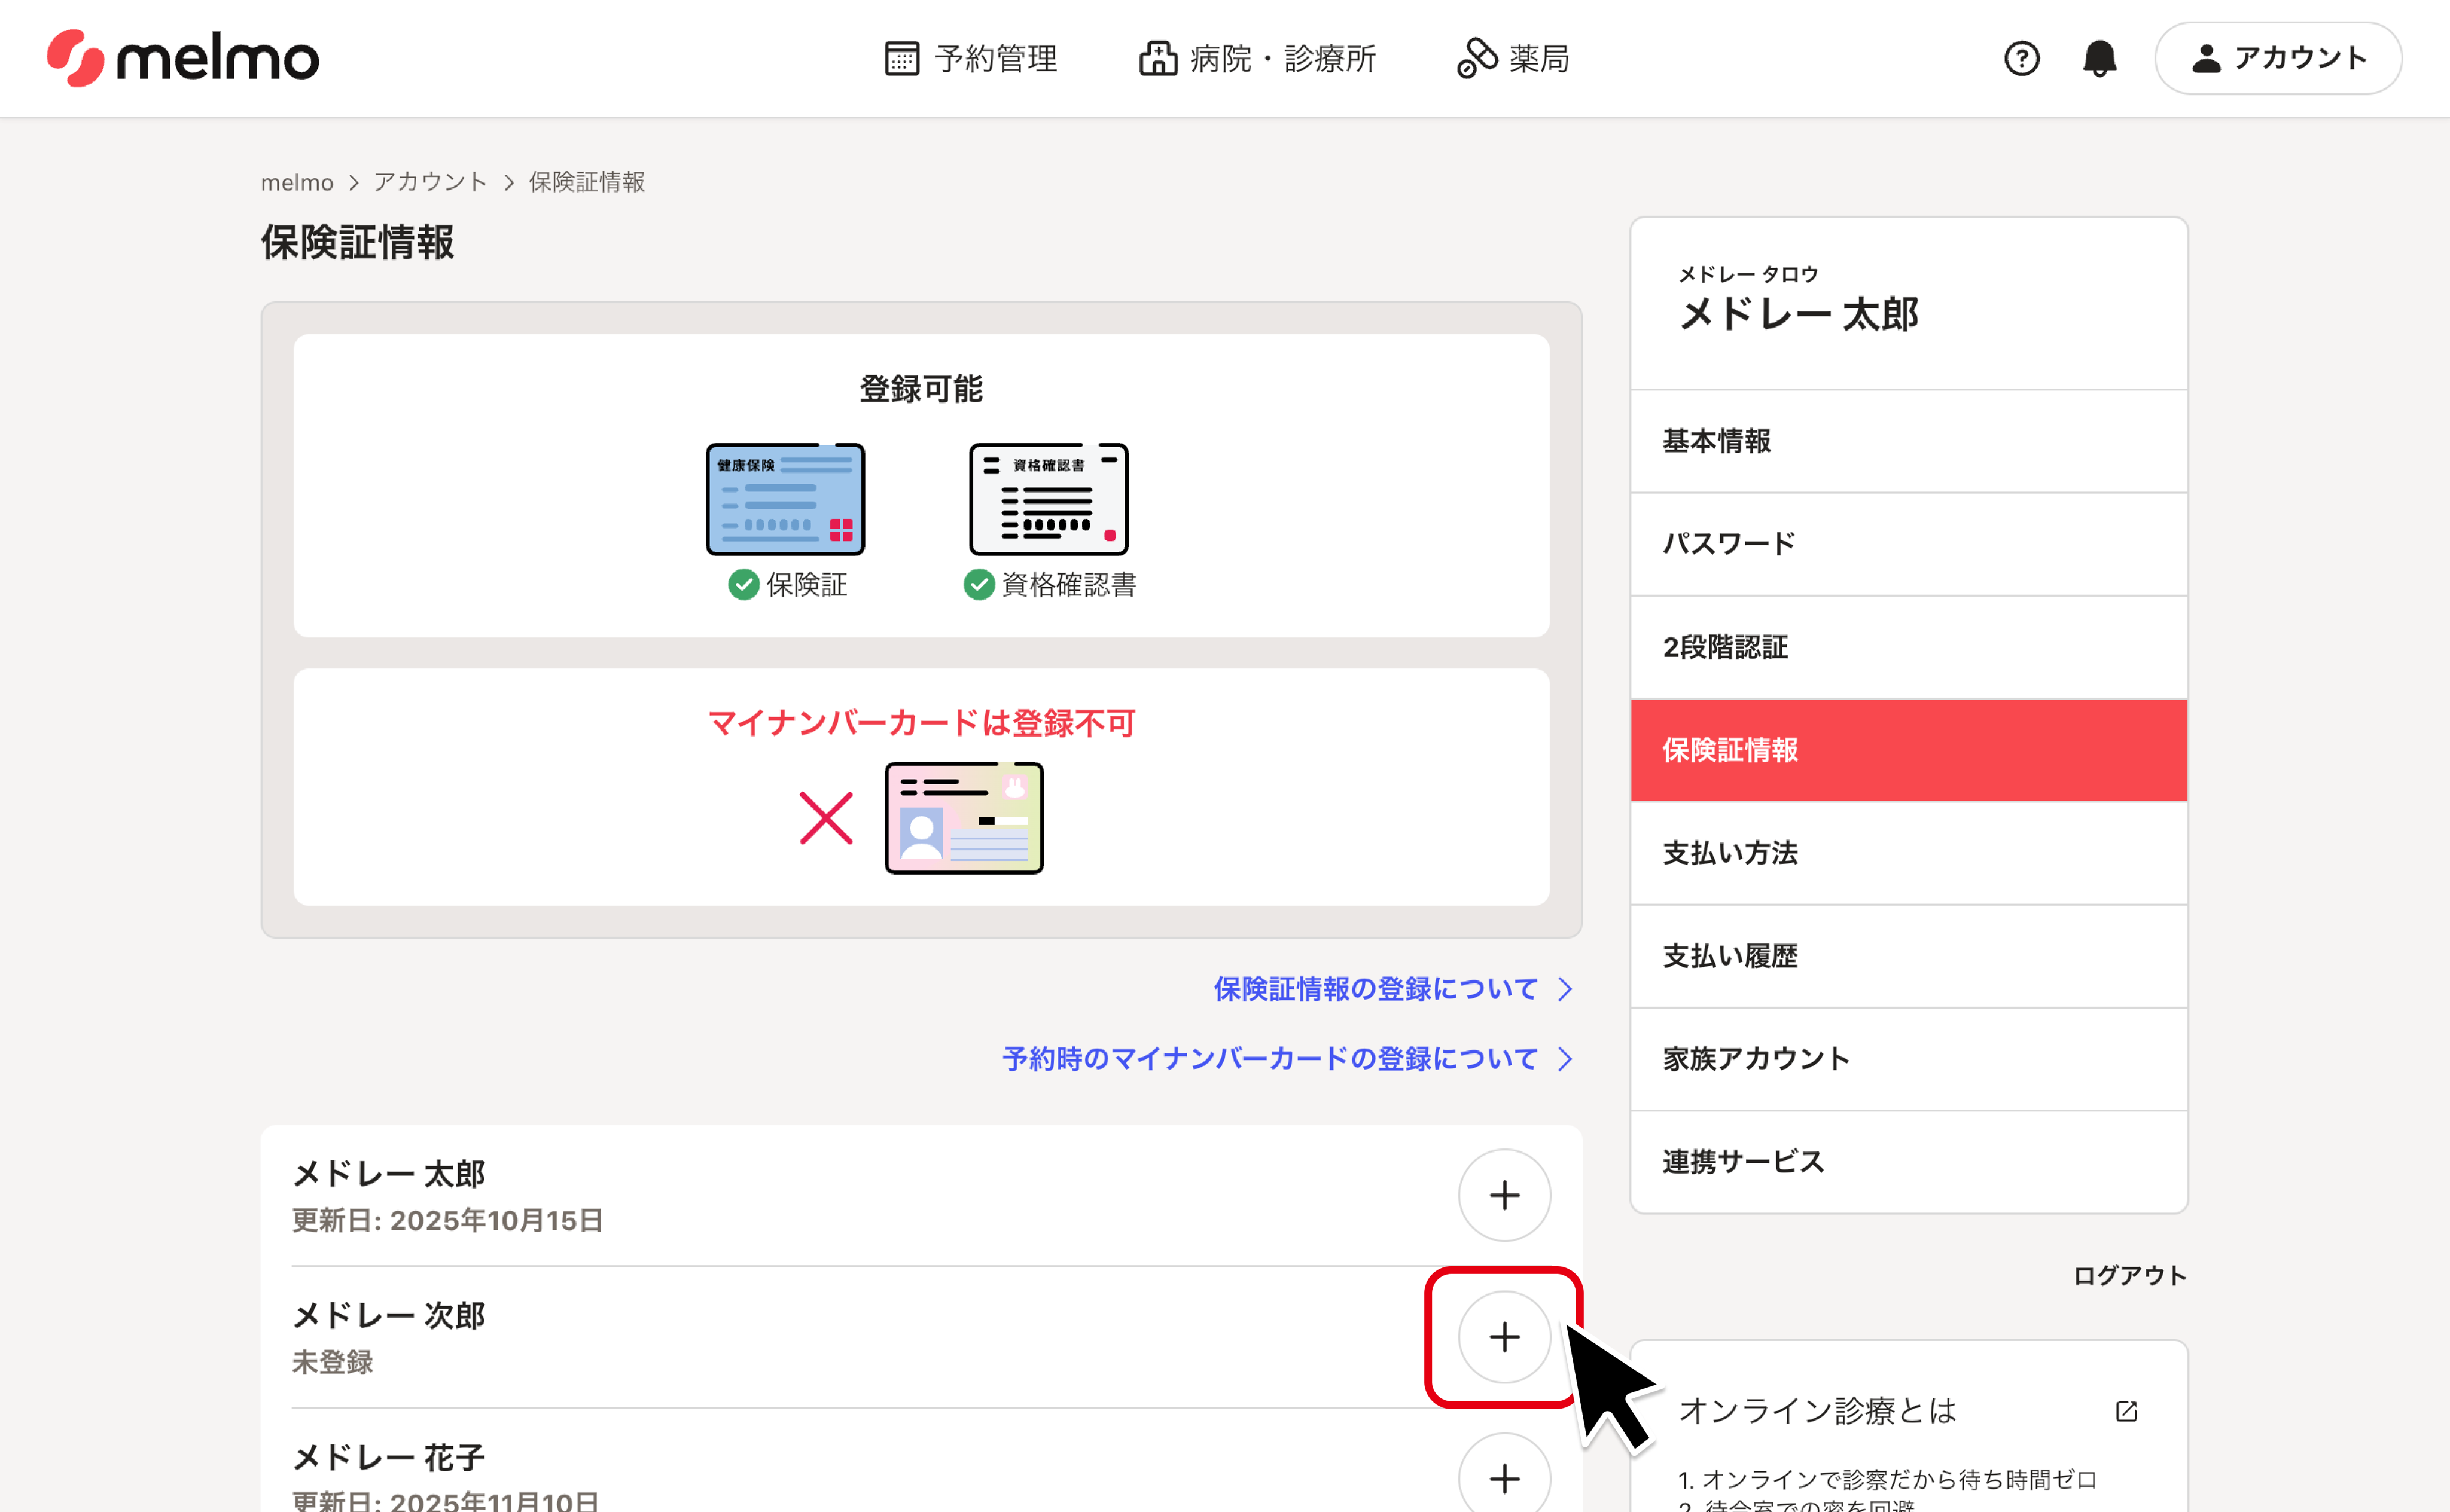
Task: Expand plus button for メドレー 次郎
Action: coord(1504,1337)
